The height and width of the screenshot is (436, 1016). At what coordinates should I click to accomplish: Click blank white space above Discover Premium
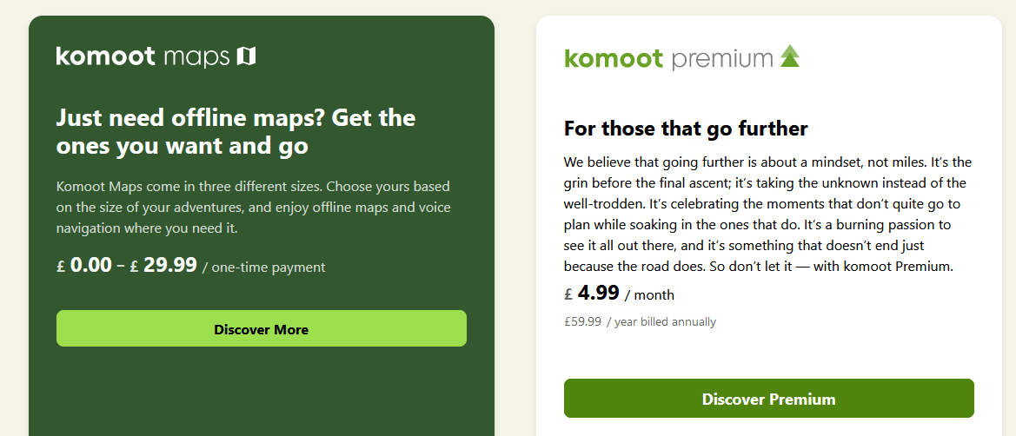coord(768,353)
